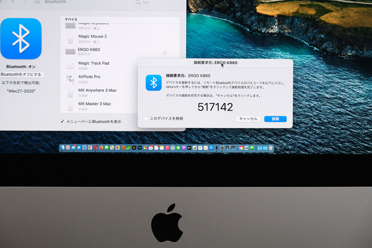Open 1Password from the Dock

173,148
